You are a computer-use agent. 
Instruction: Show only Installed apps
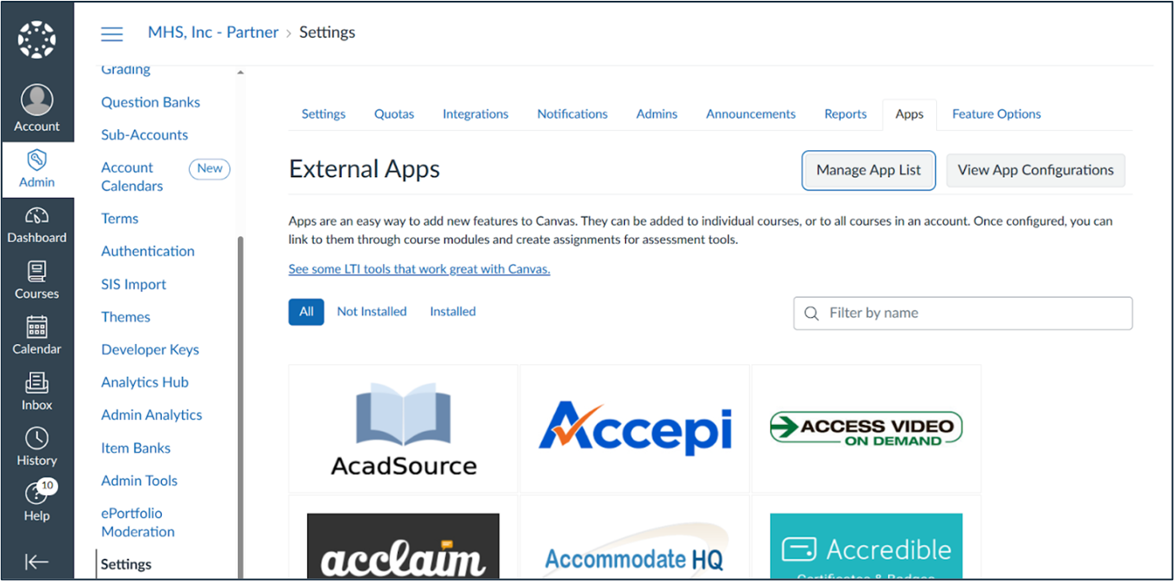[453, 311]
